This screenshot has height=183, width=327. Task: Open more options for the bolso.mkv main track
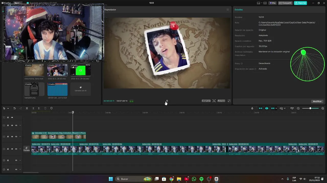point(20,149)
